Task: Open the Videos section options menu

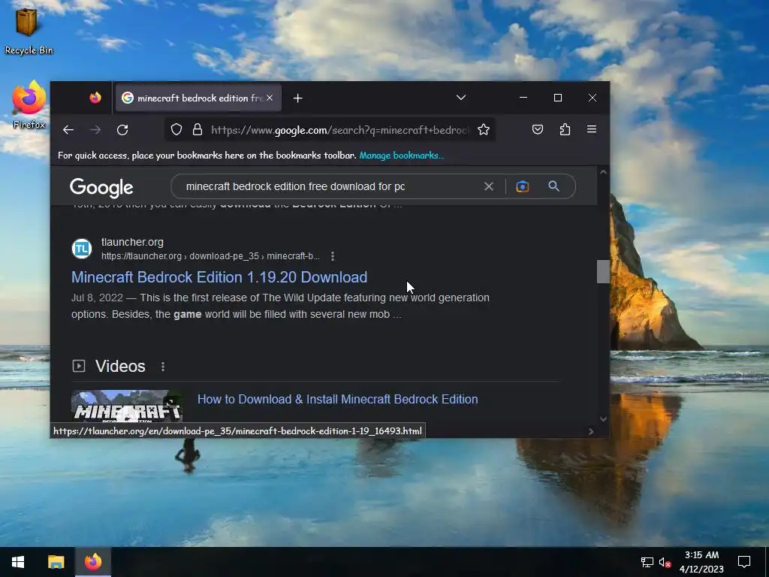Action: pyautogui.click(x=163, y=367)
